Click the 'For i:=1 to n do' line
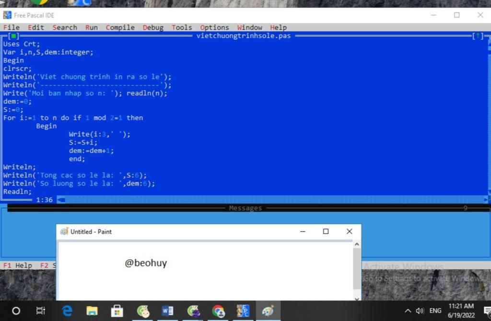491x321 pixels. tap(73, 118)
